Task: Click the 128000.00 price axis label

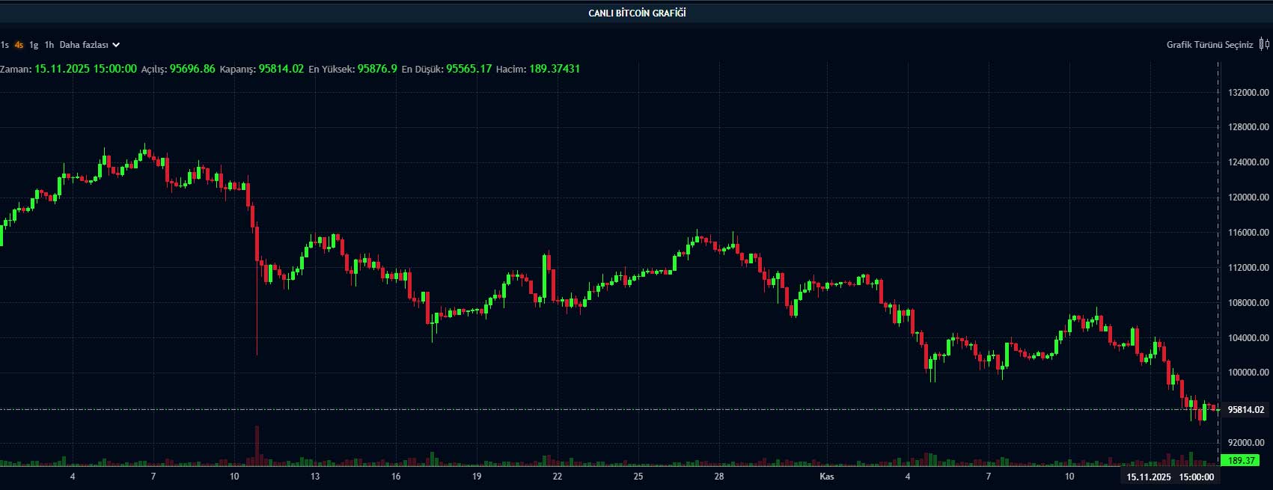Action: tap(1248, 127)
